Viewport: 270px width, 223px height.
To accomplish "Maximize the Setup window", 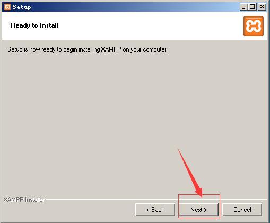I will [252, 7].
